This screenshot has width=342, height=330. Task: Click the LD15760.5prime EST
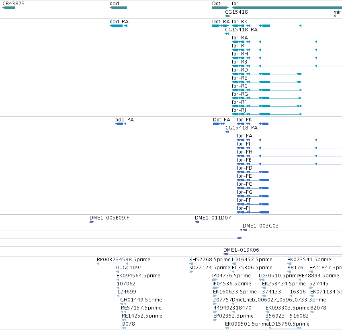point(285,328)
